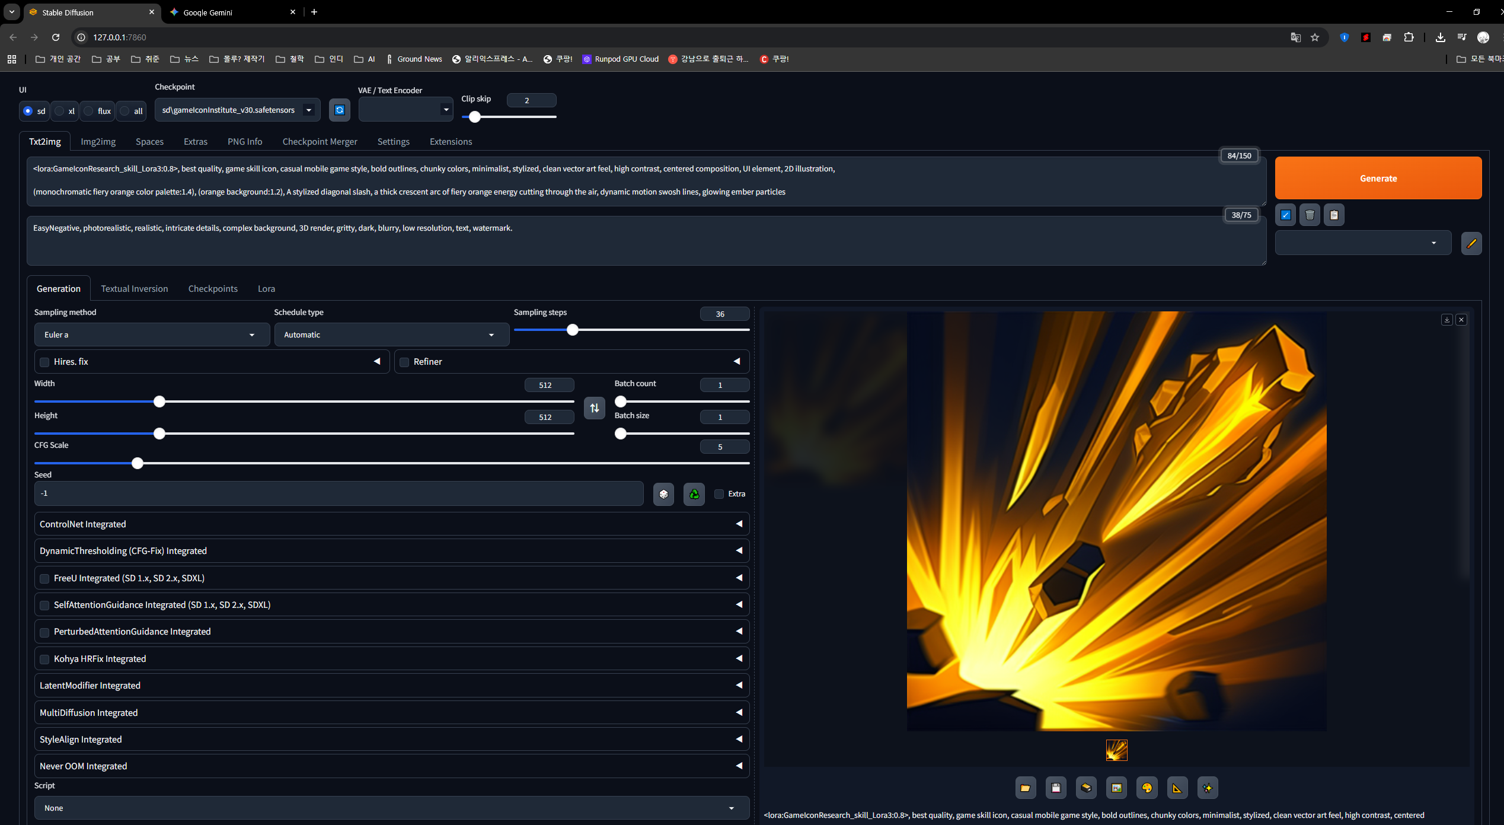1504x825 pixels.
Task: Open images output folder icon
Action: (1025, 788)
